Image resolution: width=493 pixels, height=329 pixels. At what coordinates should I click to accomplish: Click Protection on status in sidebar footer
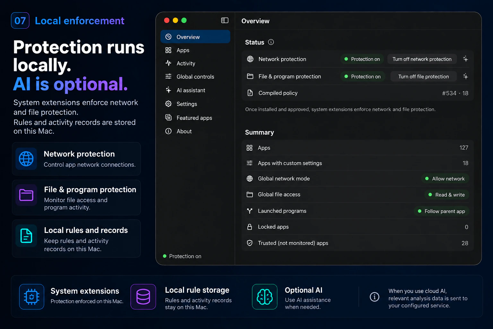[x=182, y=256]
